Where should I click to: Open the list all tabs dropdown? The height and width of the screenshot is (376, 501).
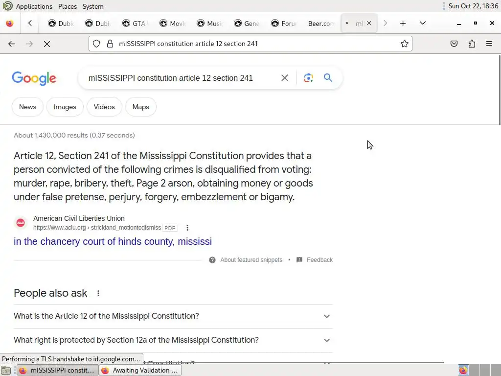pos(422,23)
